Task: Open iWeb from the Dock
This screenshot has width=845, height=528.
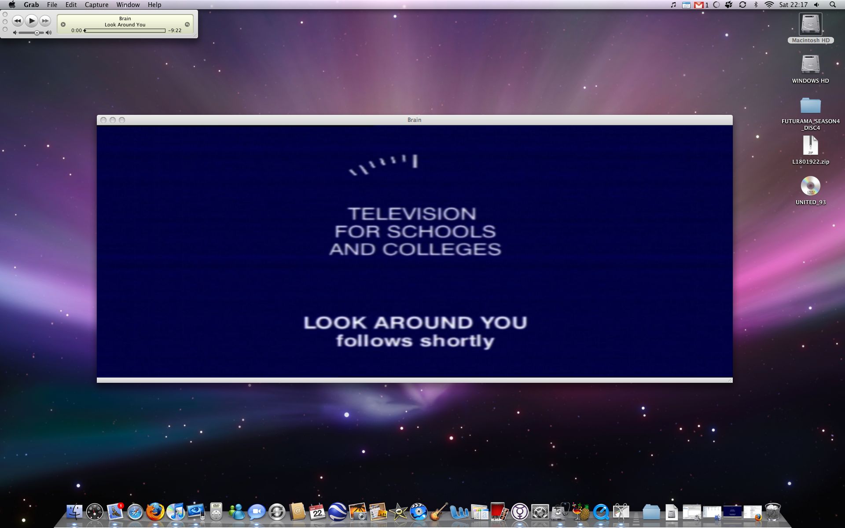Action: (x=378, y=512)
